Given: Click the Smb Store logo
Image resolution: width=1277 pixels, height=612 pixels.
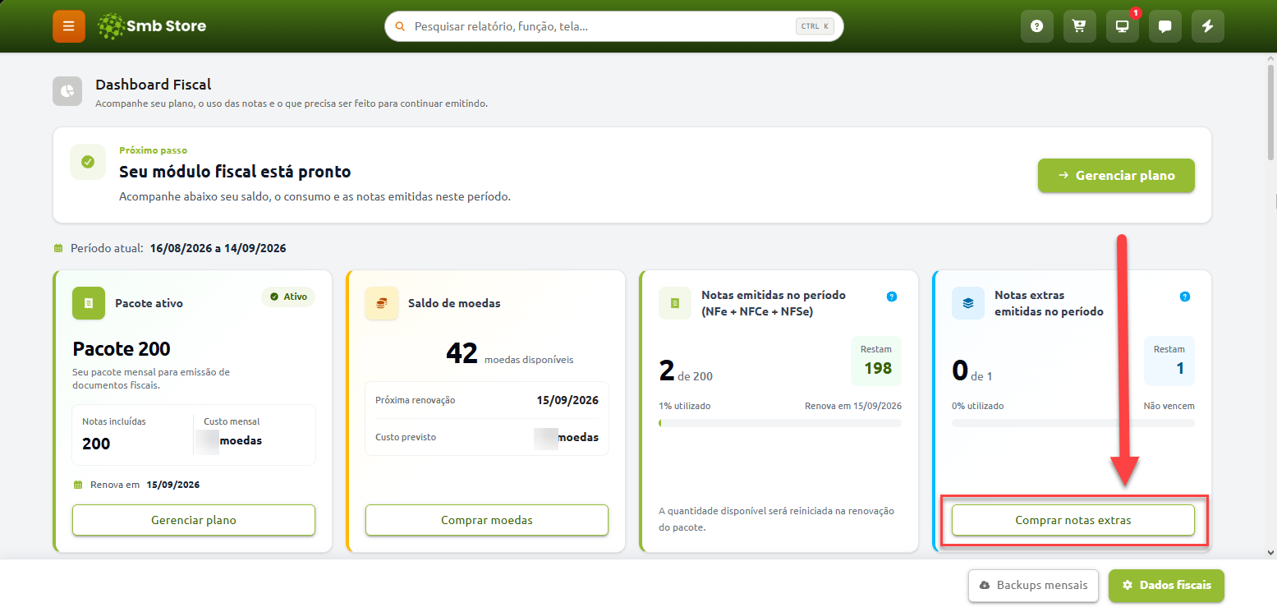Looking at the screenshot, I should [x=152, y=26].
